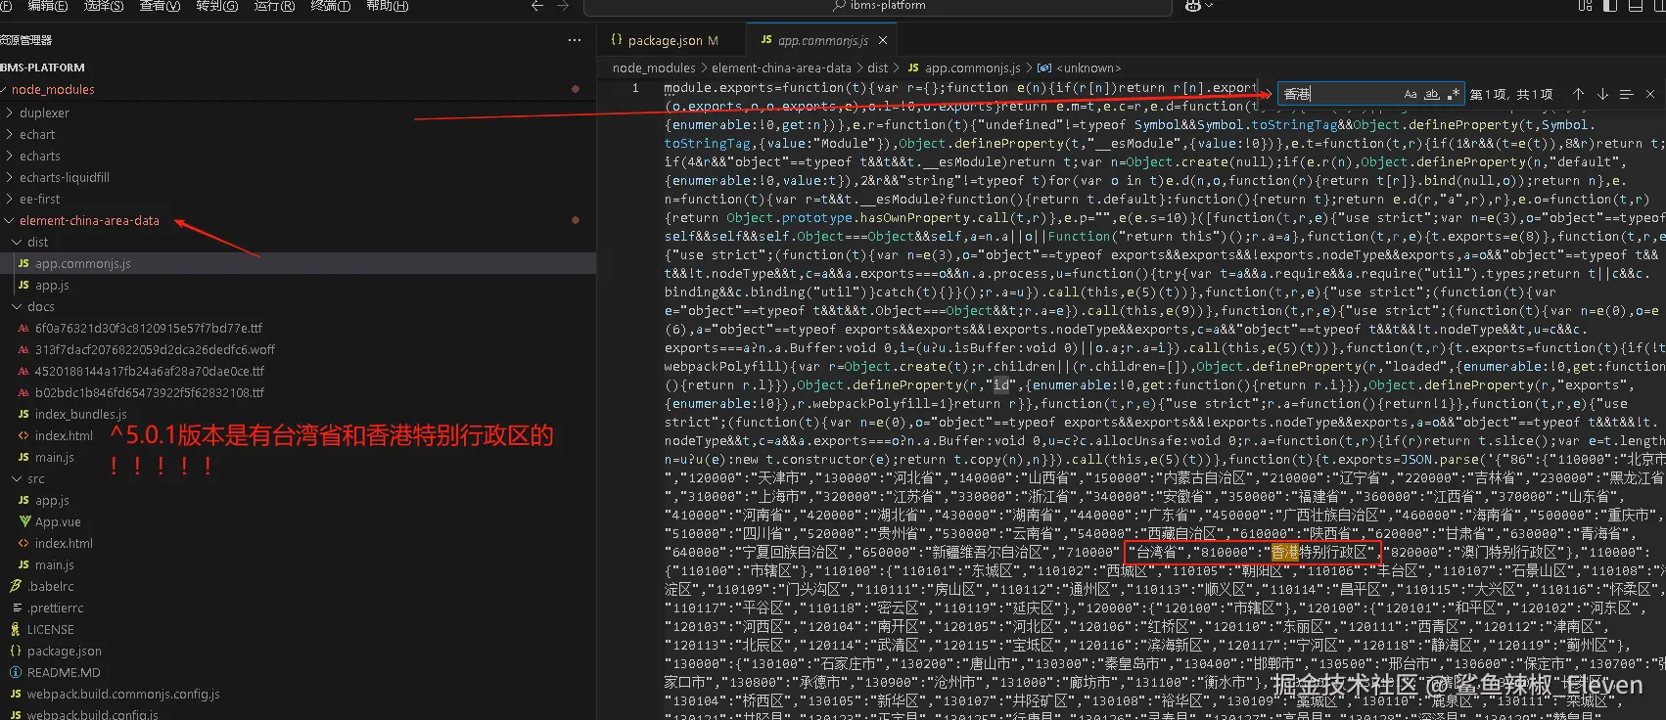Go to previous find match arrow
1666x720 pixels.
tap(1578, 94)
